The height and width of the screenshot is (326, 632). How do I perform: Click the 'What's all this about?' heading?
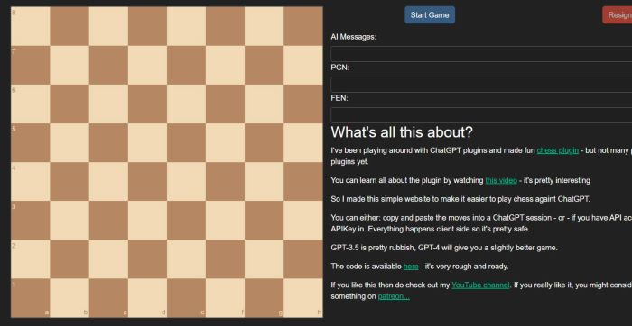point(402,132)
